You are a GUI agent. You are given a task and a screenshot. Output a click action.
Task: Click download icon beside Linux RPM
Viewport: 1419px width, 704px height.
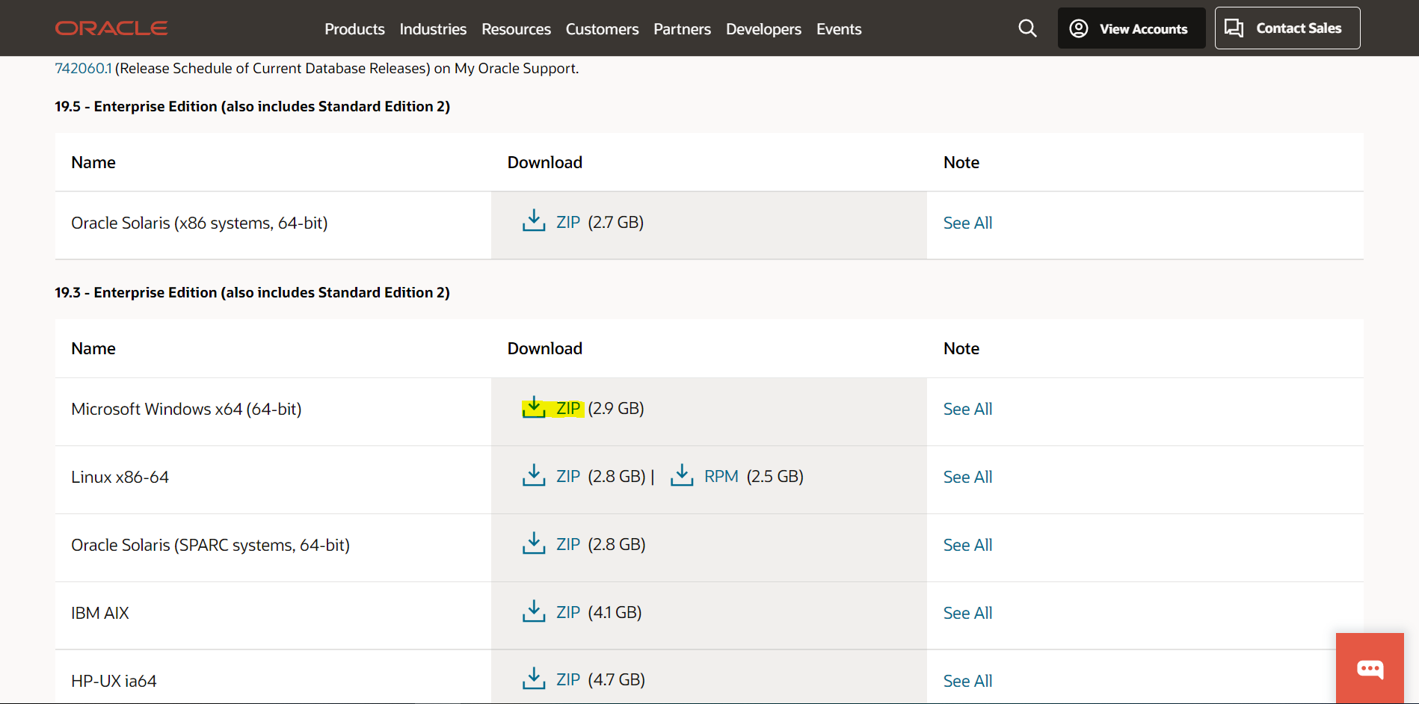(x=682, y=475)
